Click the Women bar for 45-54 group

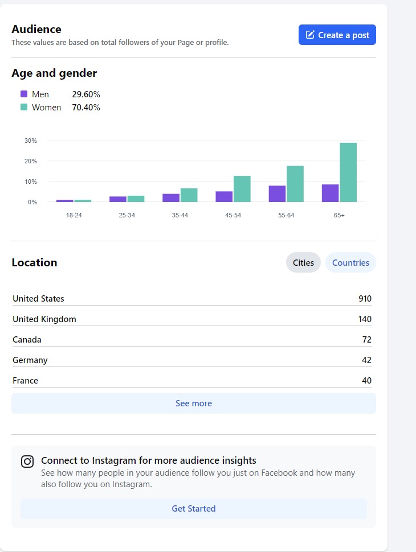click(242, 189)
